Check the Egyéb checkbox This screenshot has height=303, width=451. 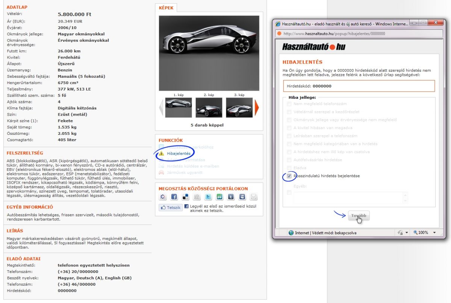coord(289,192)
